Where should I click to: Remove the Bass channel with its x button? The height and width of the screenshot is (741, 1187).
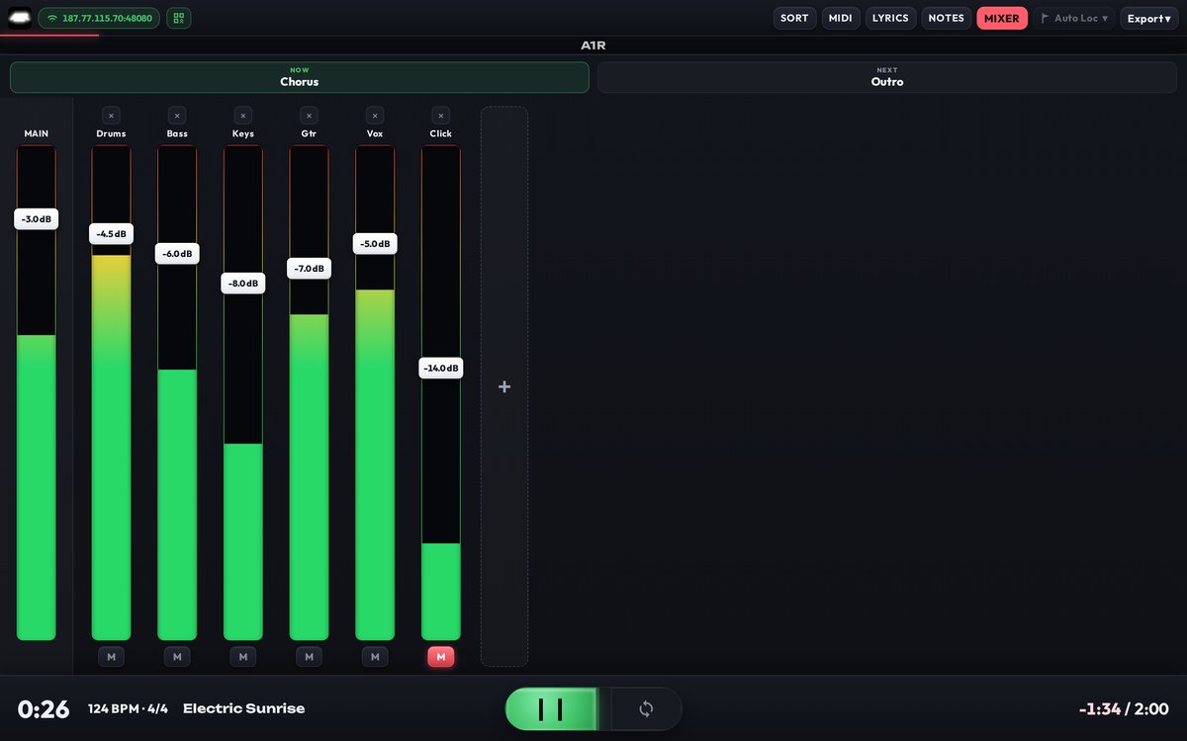tap(177, 116)
